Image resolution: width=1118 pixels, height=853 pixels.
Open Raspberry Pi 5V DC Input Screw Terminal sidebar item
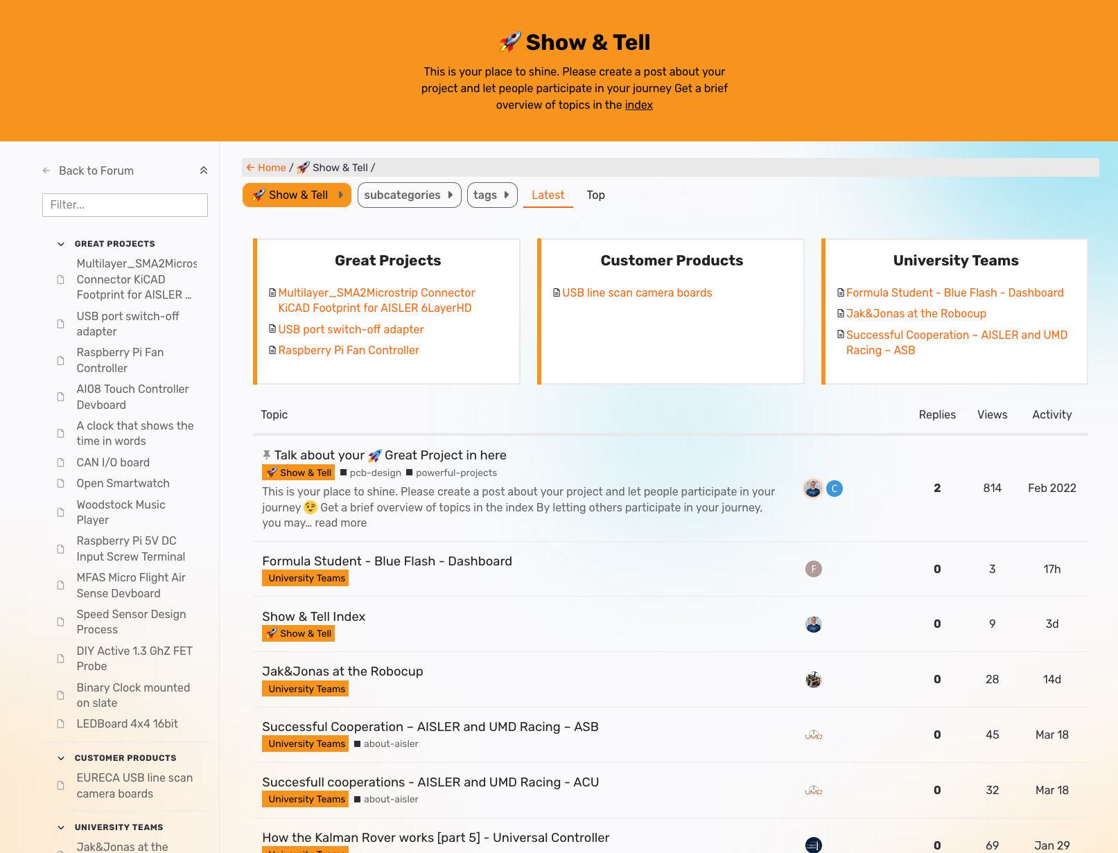coord(131,549)
